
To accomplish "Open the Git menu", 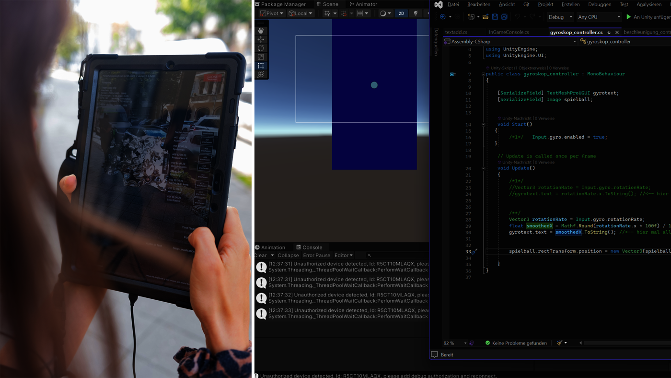I will pos(526,4).
